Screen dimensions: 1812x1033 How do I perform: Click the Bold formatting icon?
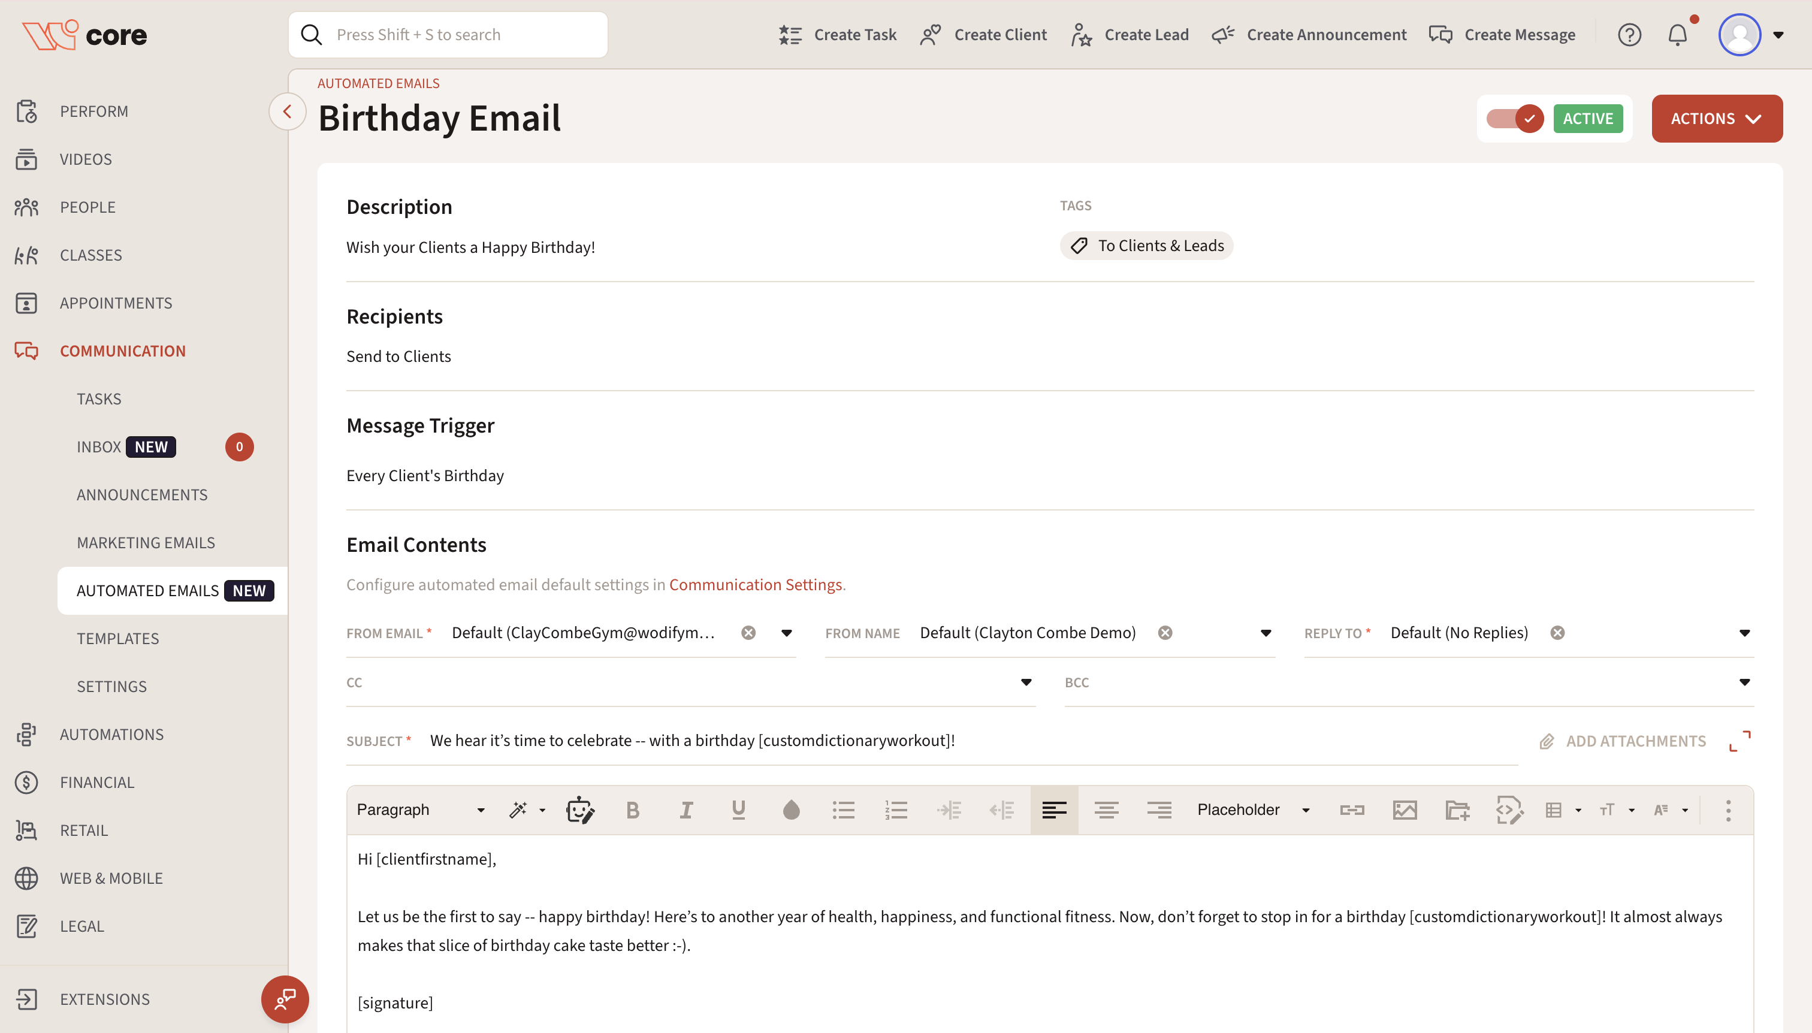click(x=633, y=810)
